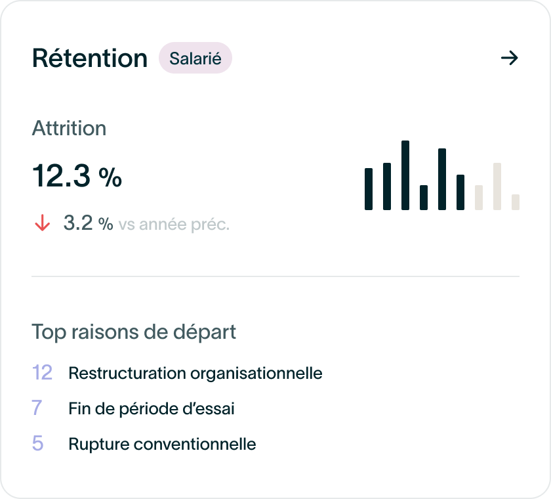Click the second tallest dark bar
Screen dimensions: 551x499
click(442, 179)
